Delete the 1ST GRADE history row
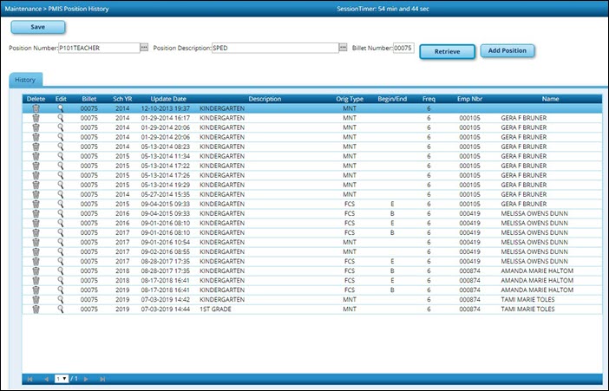This screenshot has width=609, height=391. click(x=36, y=309)
